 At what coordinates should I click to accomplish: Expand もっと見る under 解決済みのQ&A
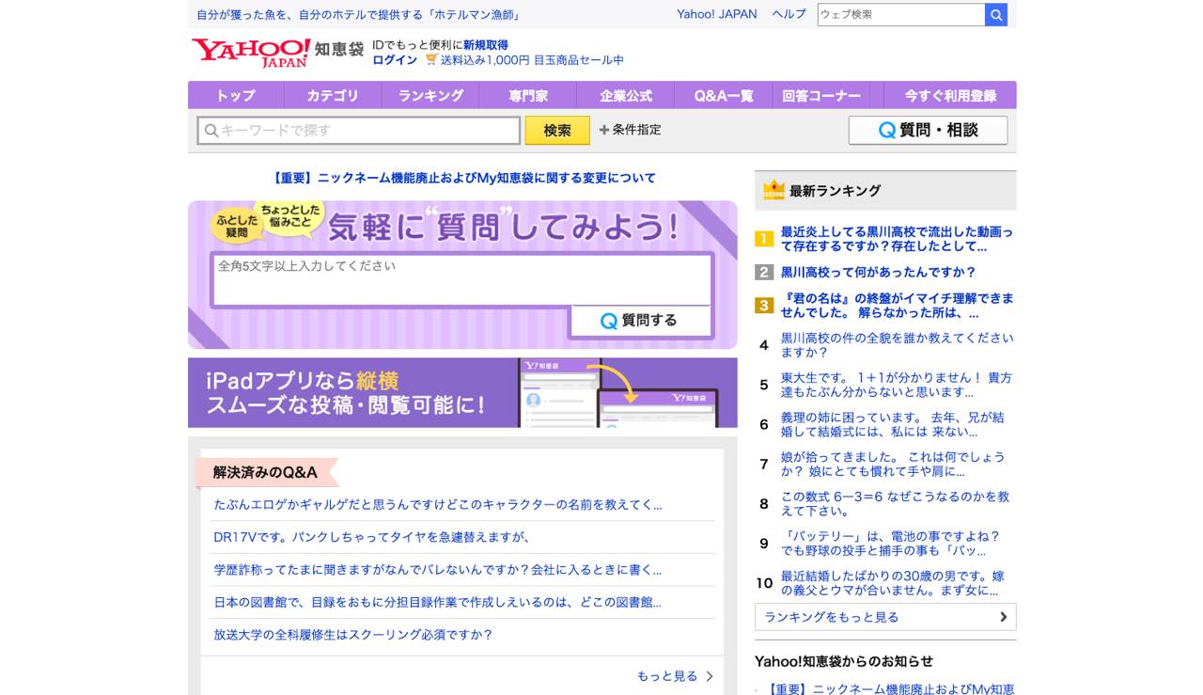[675, 676]
